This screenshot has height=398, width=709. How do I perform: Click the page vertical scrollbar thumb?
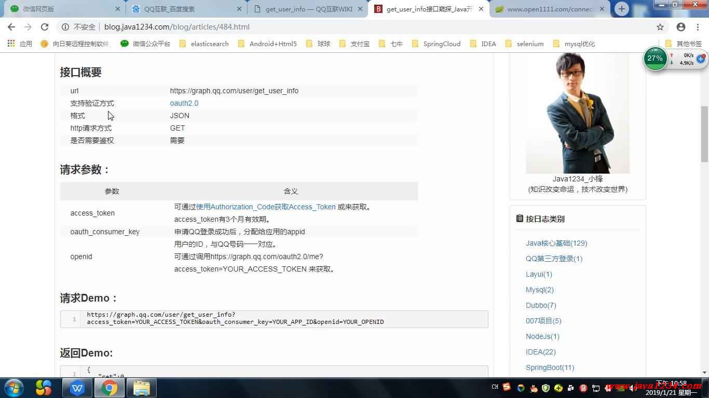(704, 135)
